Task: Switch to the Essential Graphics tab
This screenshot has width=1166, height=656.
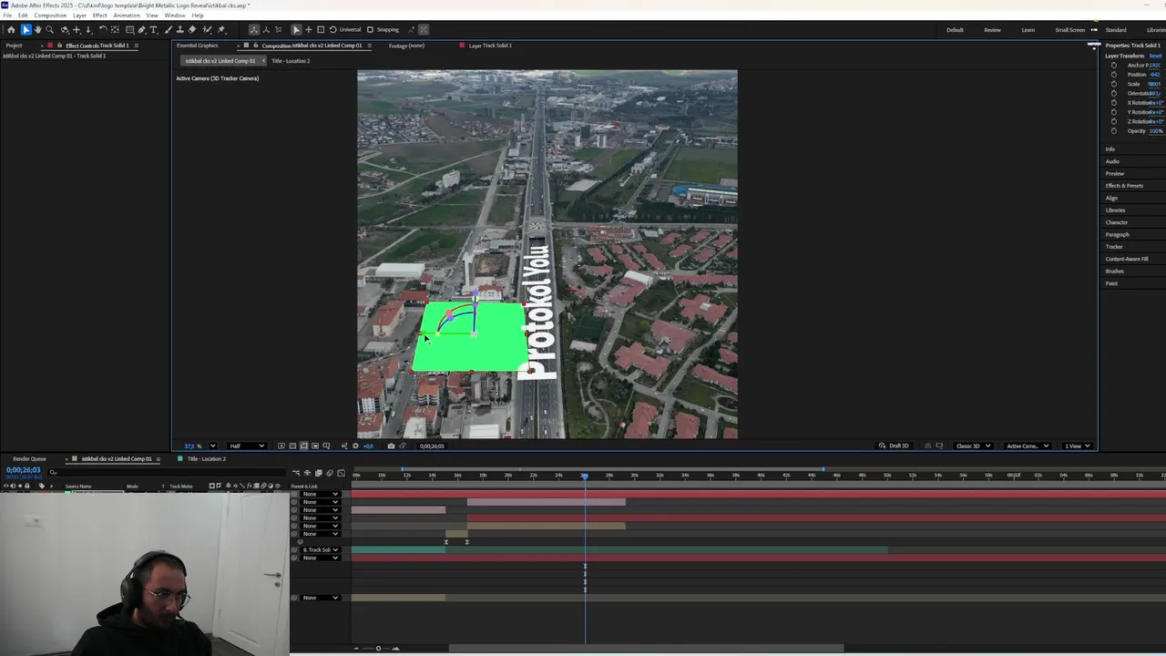Action: click(x=197, y=46)
